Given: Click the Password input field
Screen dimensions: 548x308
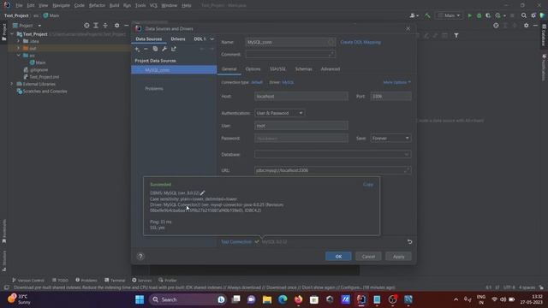Looking at the screenshot, I should click(301, 139).
